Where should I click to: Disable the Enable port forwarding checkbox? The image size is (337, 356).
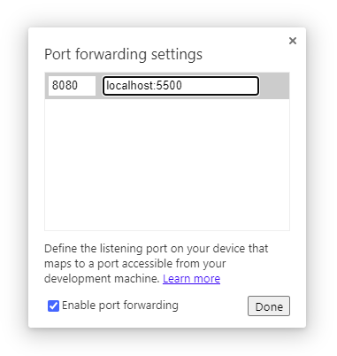[53, 306]
